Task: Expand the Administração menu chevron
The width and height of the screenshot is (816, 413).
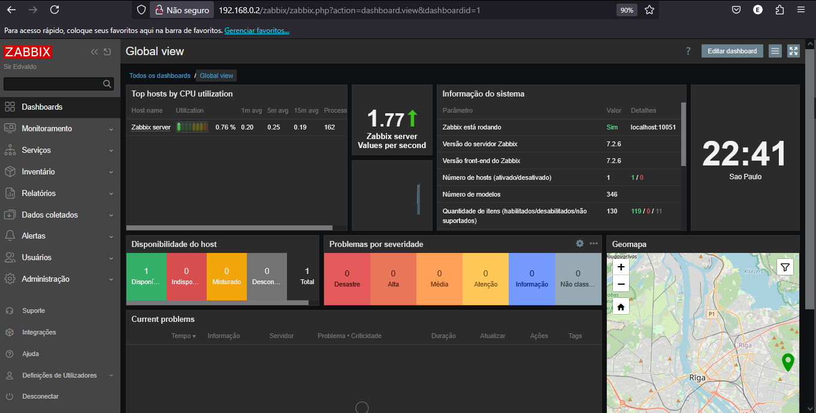Action: pyautogui.click(x=111, y=279)
